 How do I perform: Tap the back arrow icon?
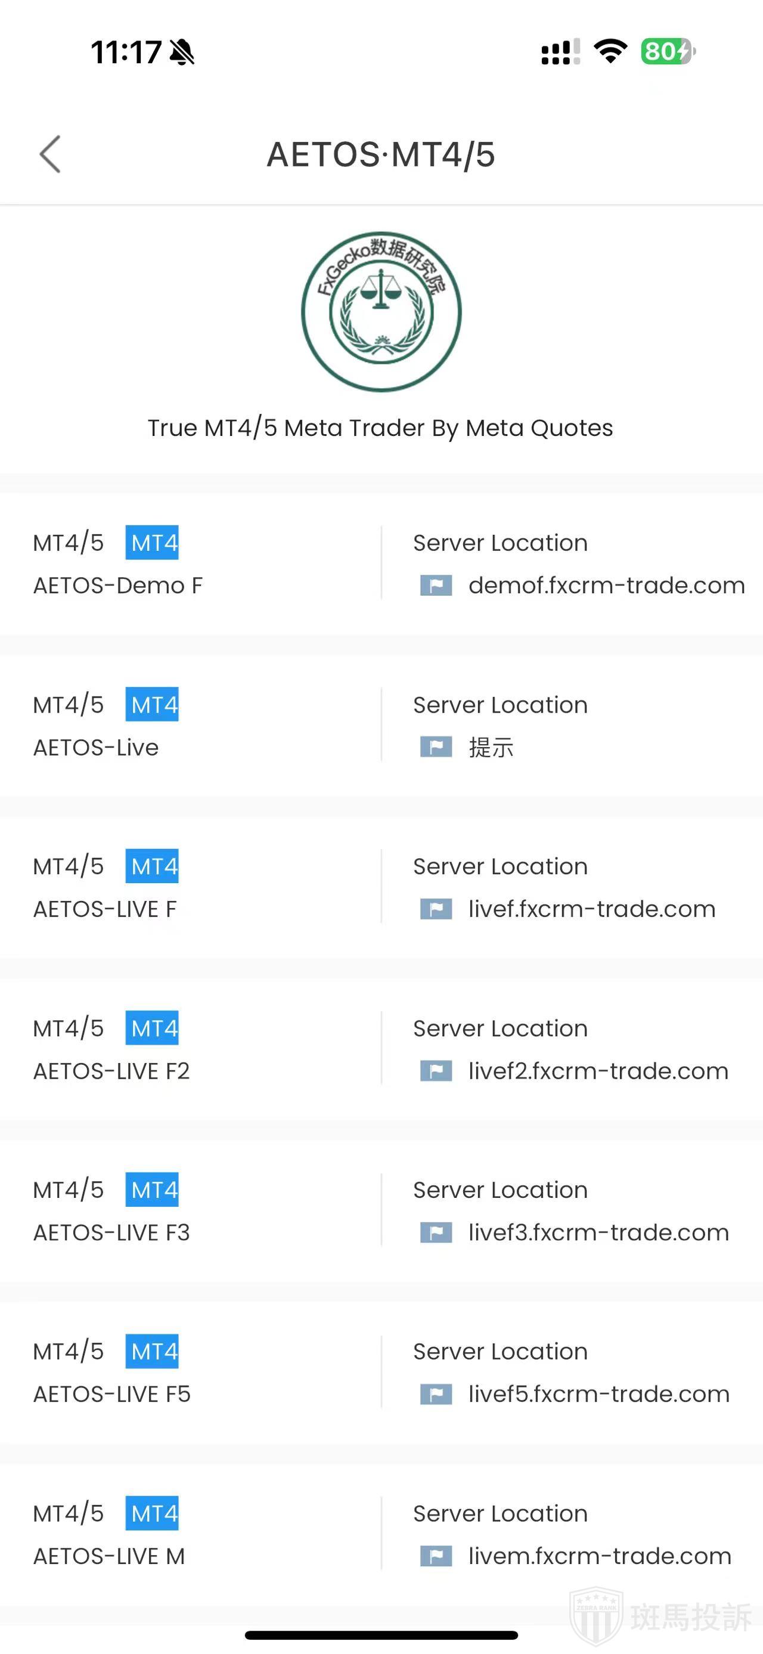pyautogui.click(x=50, y=154)
